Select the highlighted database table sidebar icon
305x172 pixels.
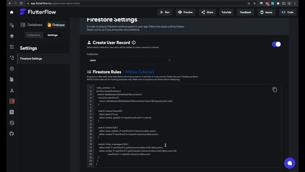[11, 101]
